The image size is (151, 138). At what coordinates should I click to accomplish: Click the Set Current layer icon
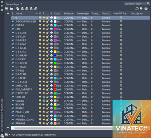[36, 9]
